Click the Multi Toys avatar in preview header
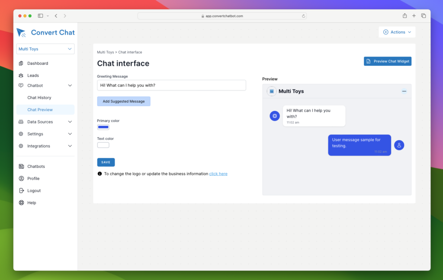The height and width of the screenshot is (280, 443). coord(272,91)
